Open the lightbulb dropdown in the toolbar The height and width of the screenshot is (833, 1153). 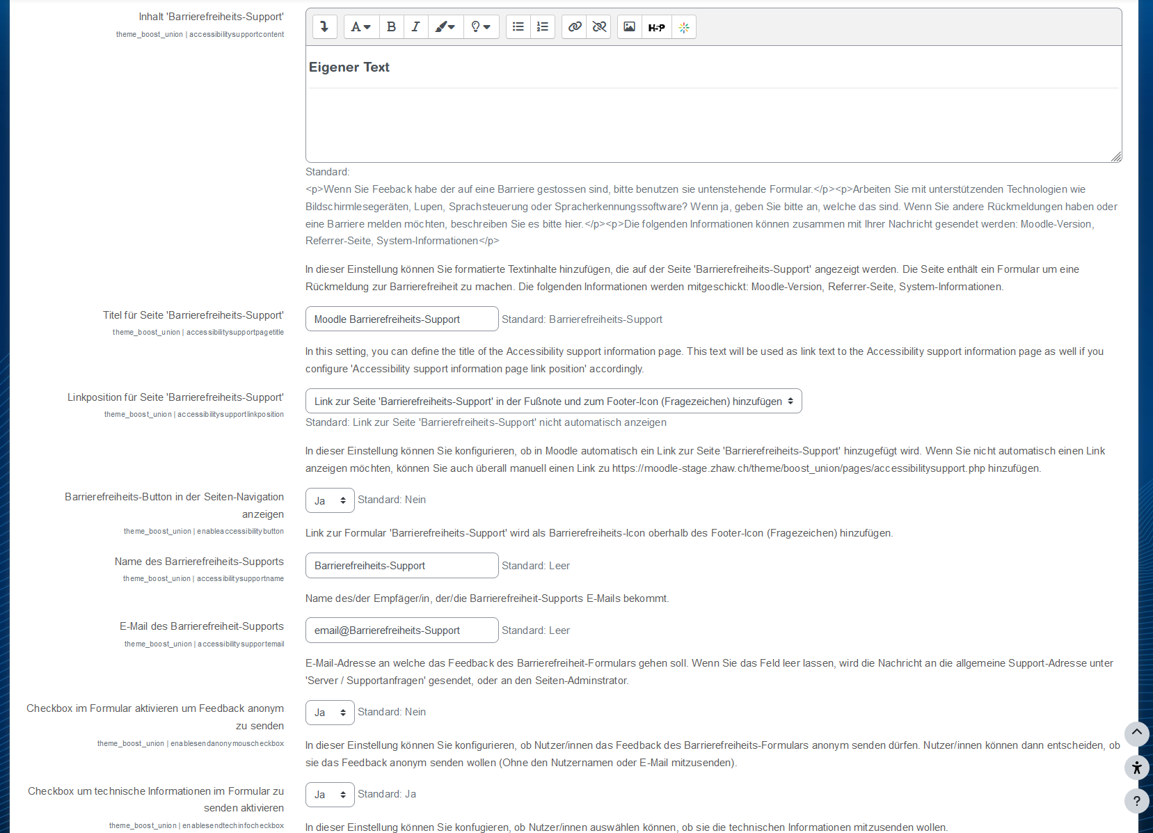click(481, 27)
